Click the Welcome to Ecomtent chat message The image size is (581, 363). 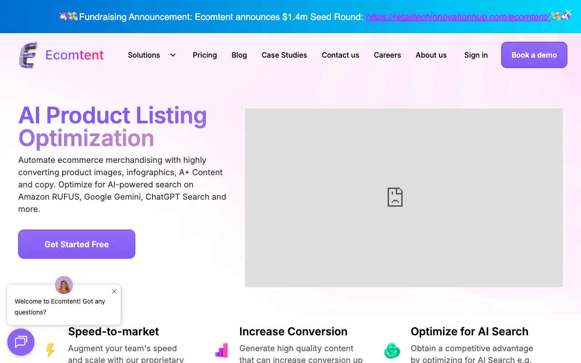coord(60,307)
